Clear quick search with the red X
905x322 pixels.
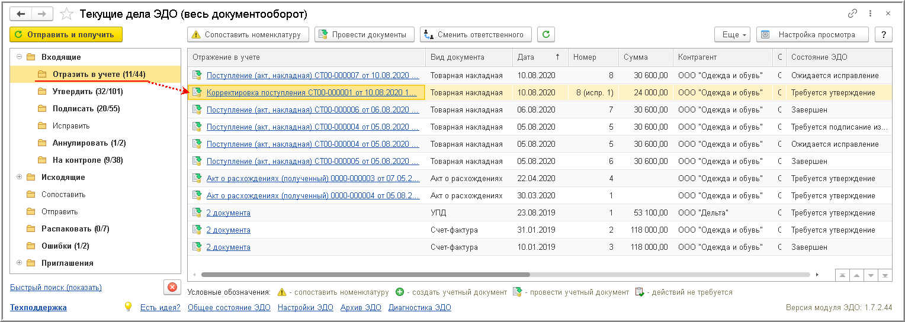click(x=172, y=288)
